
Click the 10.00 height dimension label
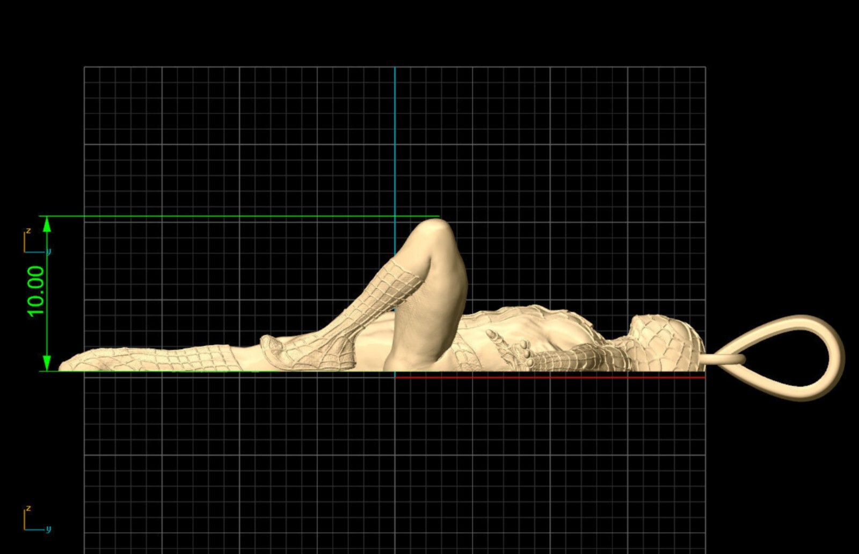click(36, 291)
